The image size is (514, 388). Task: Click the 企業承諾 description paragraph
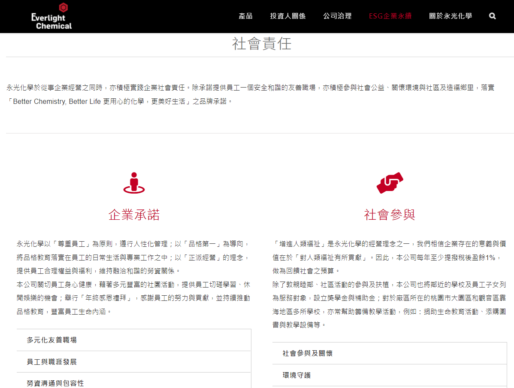coord(133,278)
